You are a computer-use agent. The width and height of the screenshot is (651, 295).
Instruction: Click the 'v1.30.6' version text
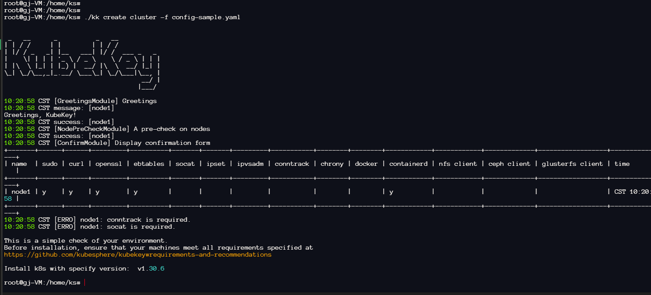(x=151, y=268)
